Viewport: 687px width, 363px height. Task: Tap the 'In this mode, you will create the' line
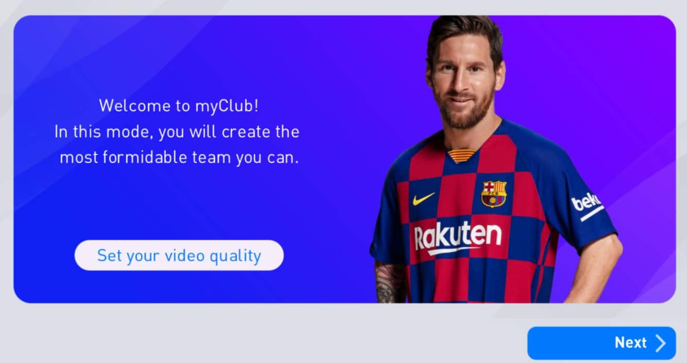point(177,132)
